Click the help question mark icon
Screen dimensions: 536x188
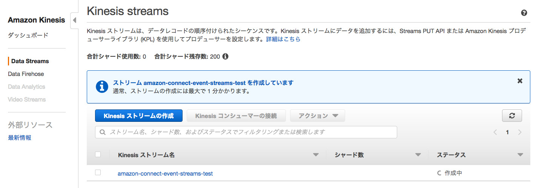pyautogui.click(x=524, y=13)
